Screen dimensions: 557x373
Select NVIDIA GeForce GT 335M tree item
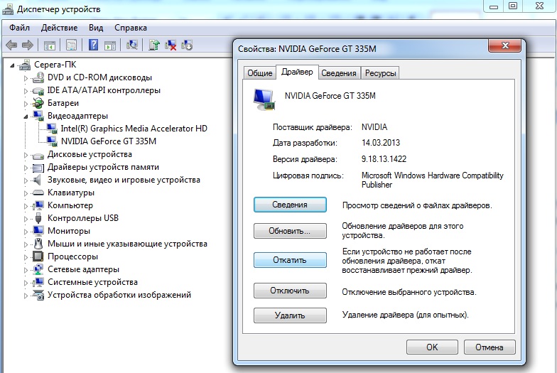tap(109, 141)
